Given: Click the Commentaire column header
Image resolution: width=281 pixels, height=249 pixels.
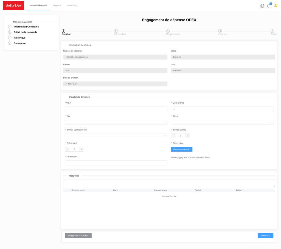Looking at the screenshot, I should pos(161,190).
